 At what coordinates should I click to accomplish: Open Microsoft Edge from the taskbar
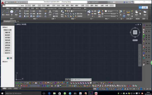49,93
